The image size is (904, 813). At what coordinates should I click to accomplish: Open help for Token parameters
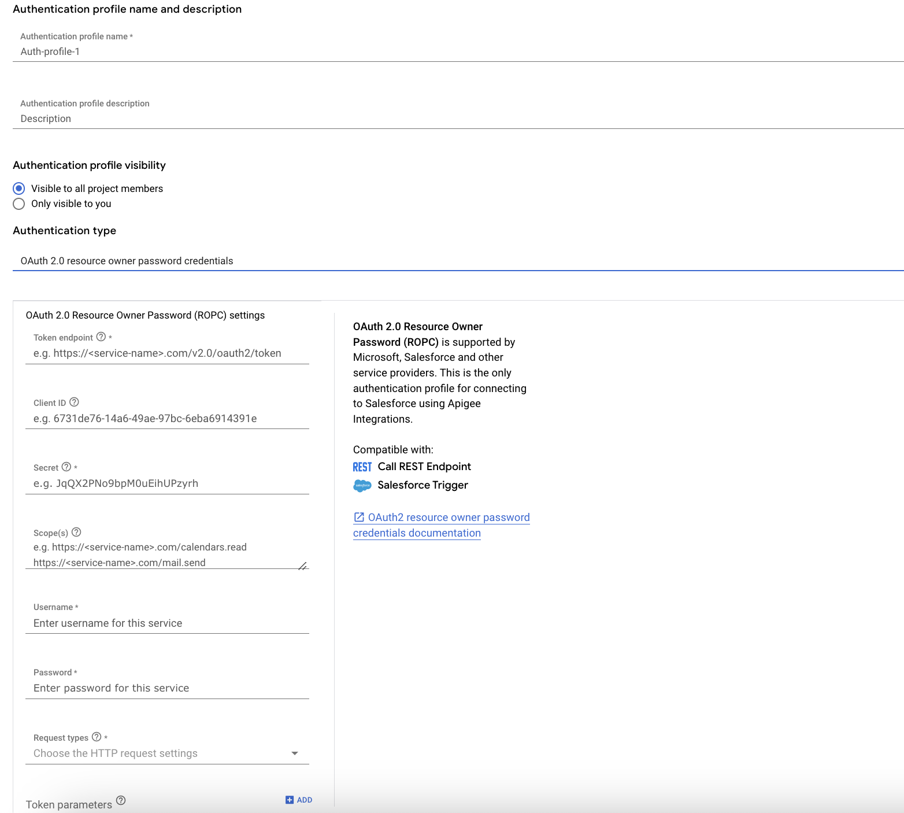pos(121,800)
